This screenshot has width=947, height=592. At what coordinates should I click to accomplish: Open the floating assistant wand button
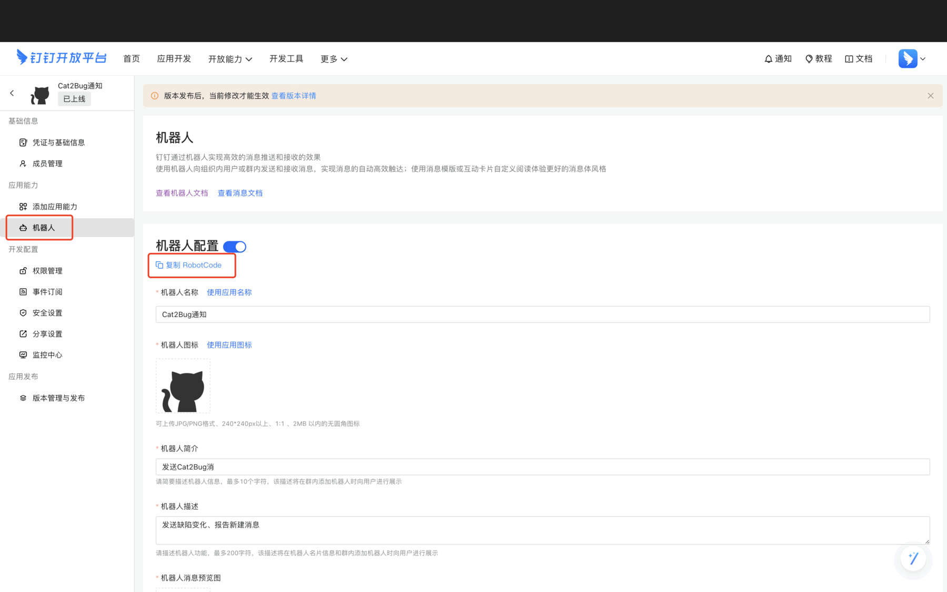913,558
